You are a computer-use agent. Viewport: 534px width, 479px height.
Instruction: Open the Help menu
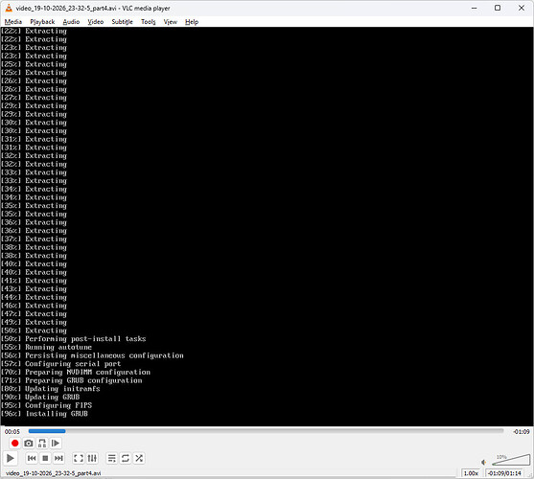(x=192, y=22)
